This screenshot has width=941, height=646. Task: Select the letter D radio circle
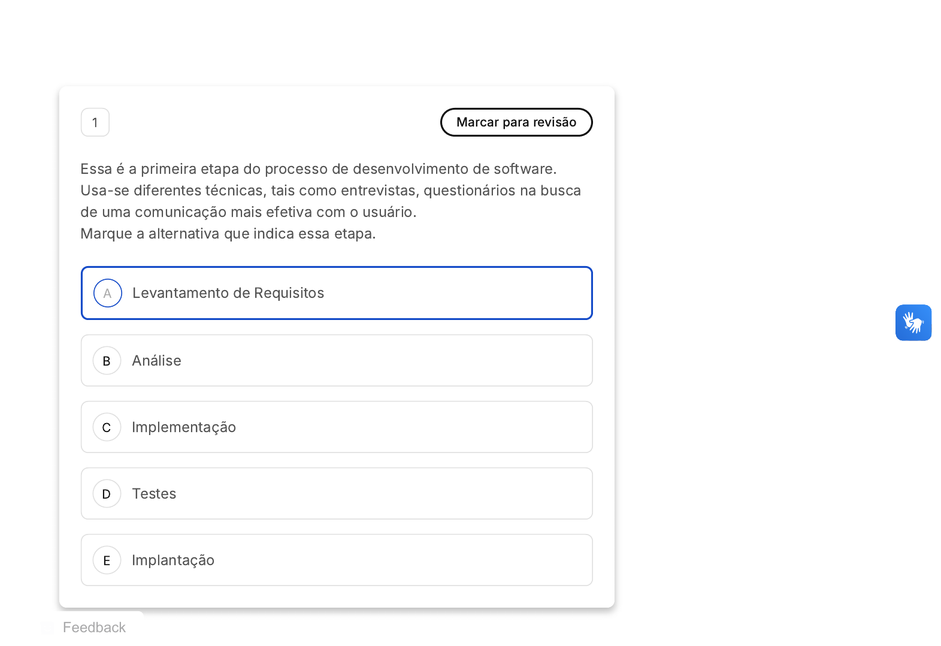[107, 494]
